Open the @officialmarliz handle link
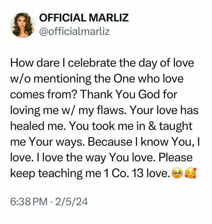The width and height of the screenshot is (212, 224). (x=75, y=31)
